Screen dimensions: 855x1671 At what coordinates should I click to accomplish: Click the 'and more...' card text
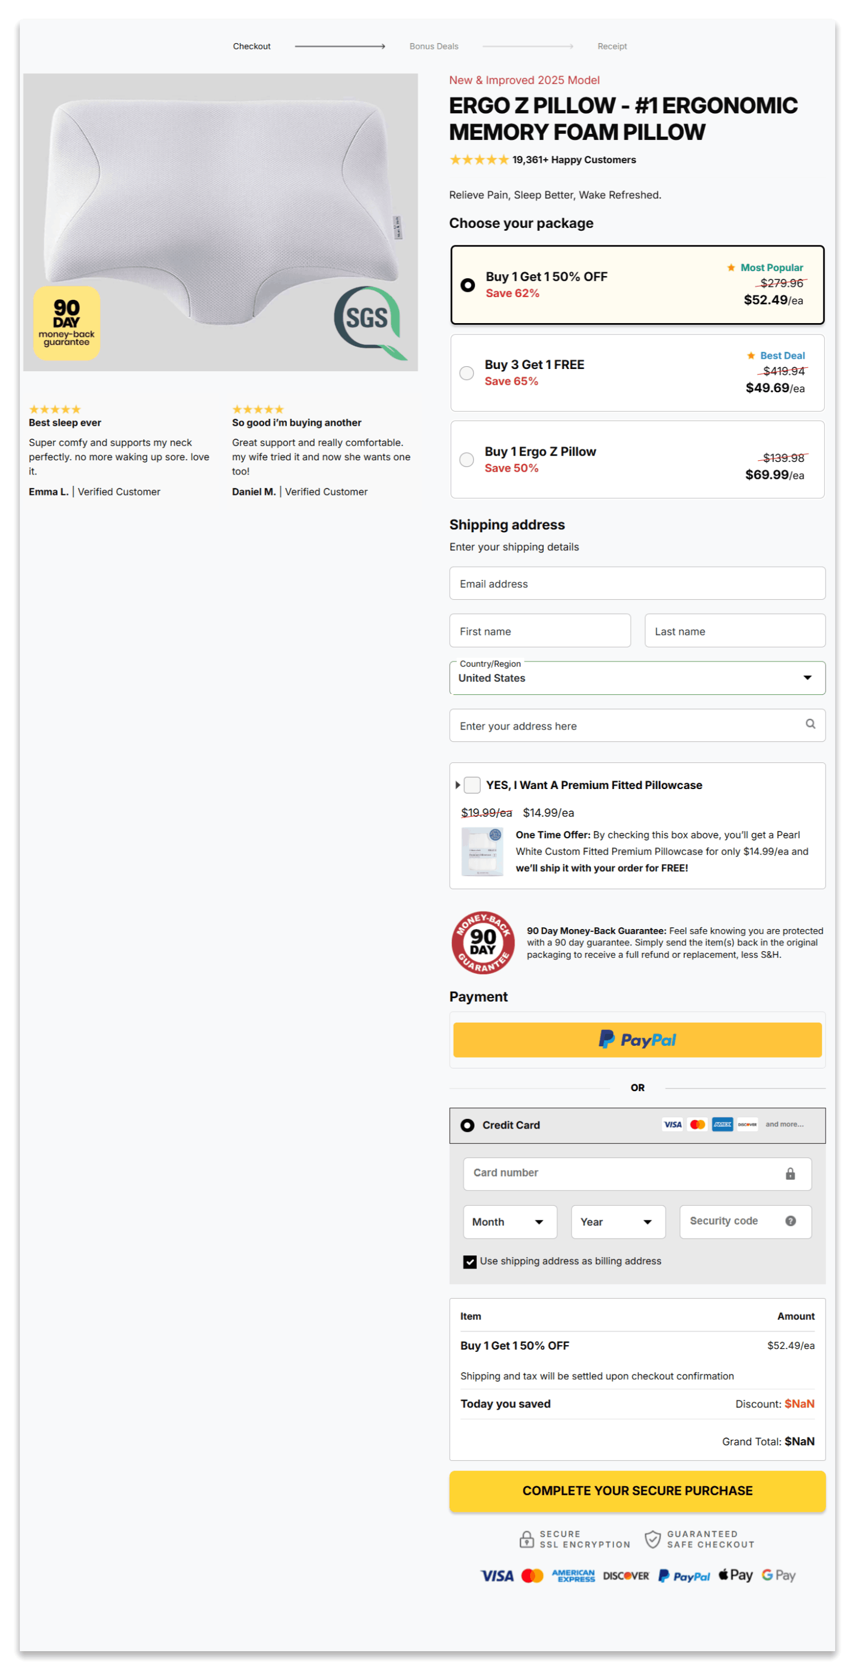click(784, 1125)
